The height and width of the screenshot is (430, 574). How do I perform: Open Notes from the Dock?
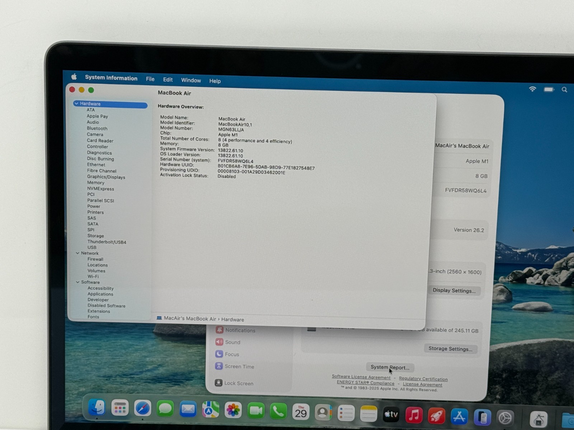pyautogui.click(x=368, y=414)
